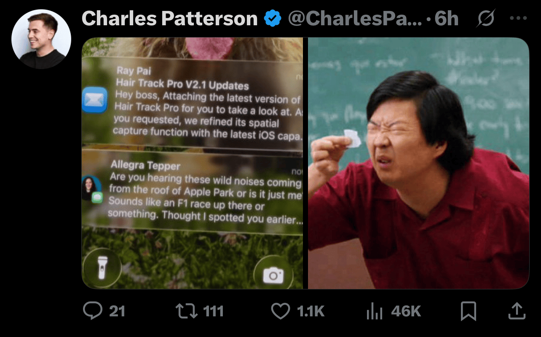
Task: Open the left notifications screenshot image
Action: [x=192, y=163]
